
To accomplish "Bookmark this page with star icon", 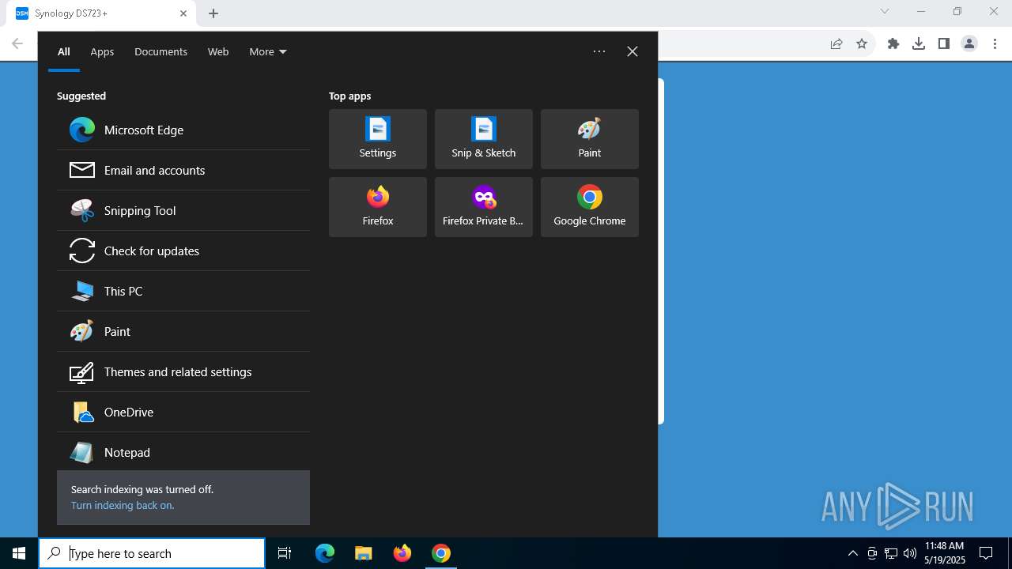I will (x=862, y=43).
